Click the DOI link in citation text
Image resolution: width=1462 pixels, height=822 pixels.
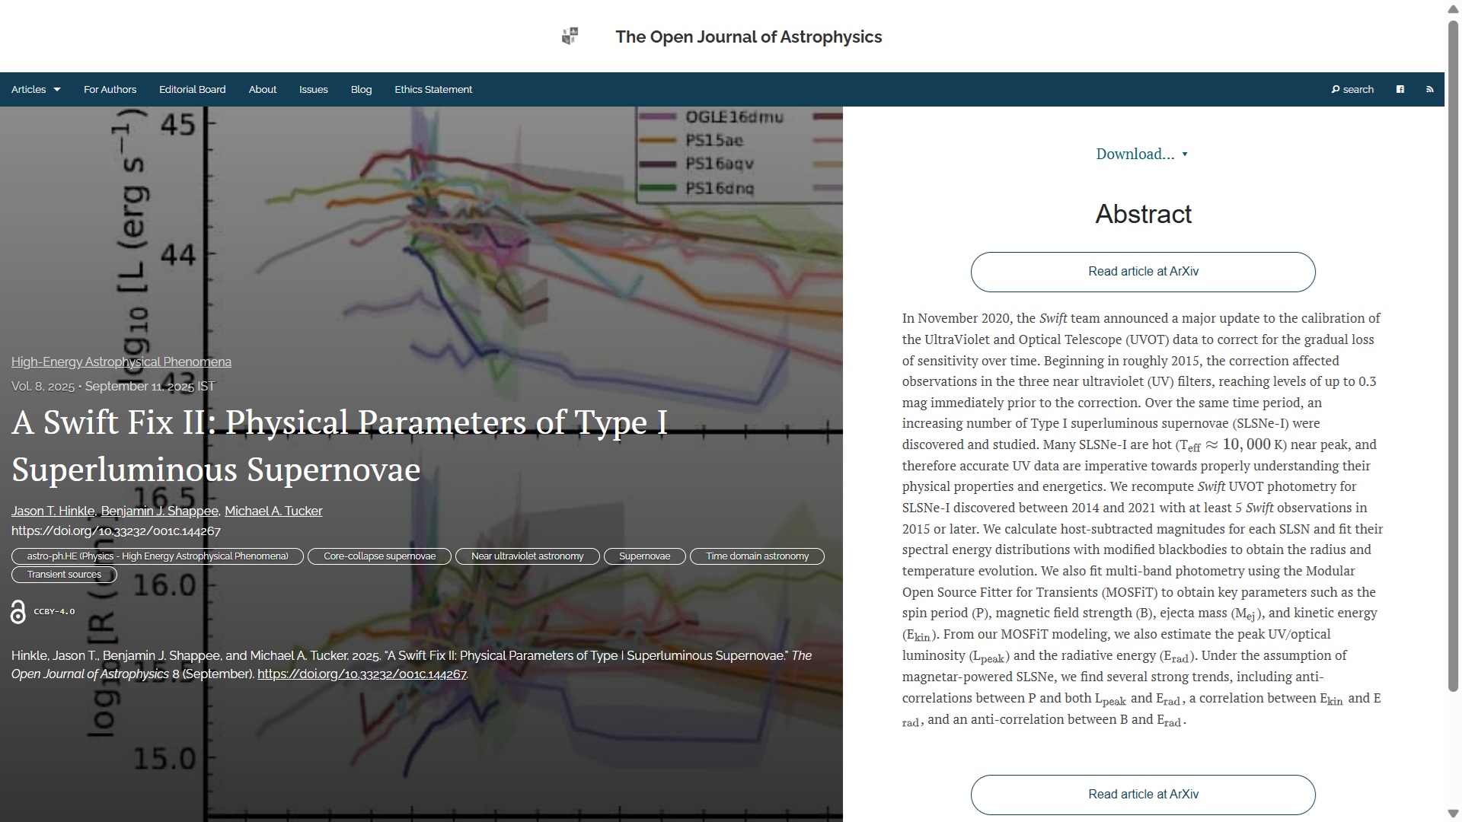point(362,674)
